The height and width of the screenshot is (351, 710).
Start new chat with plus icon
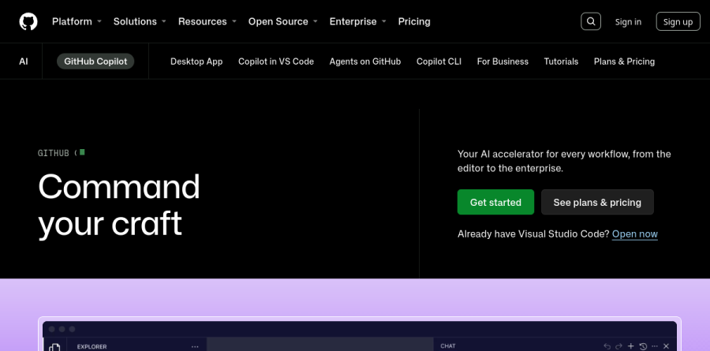tap(631, 346)
